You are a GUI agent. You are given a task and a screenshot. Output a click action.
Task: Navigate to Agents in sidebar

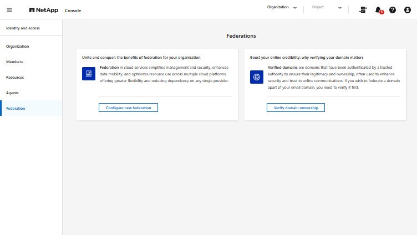coord(13,93)
